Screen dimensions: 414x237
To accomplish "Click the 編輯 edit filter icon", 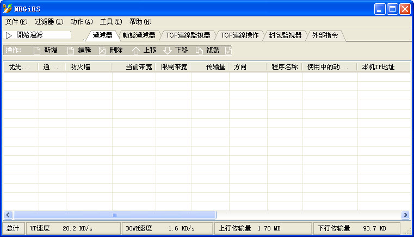I will click(71, 50).
